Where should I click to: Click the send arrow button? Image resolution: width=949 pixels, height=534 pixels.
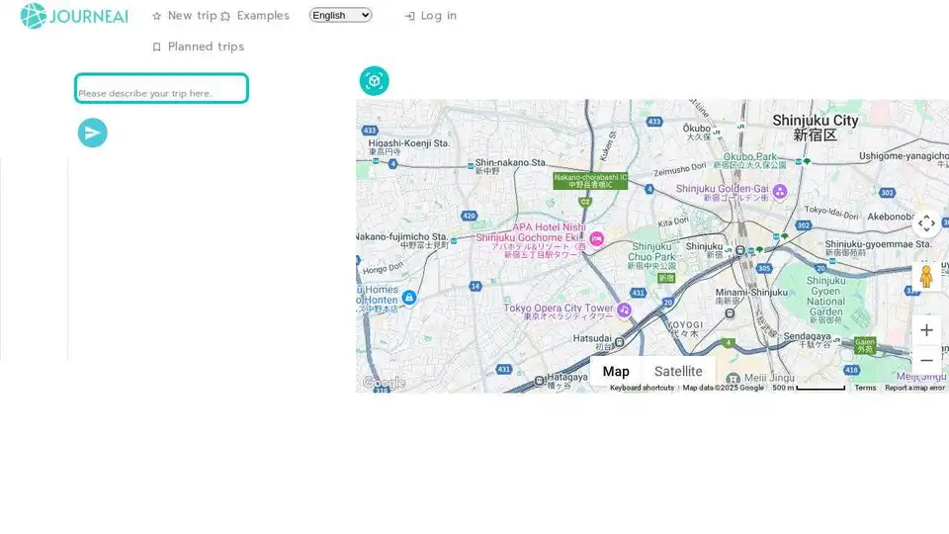click(x=93, y=133)
